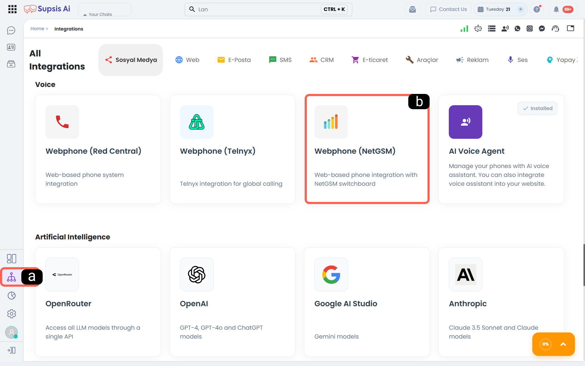Open the Anthropic card title
Viewport: 585px width, 366px height.
point(468,304)
